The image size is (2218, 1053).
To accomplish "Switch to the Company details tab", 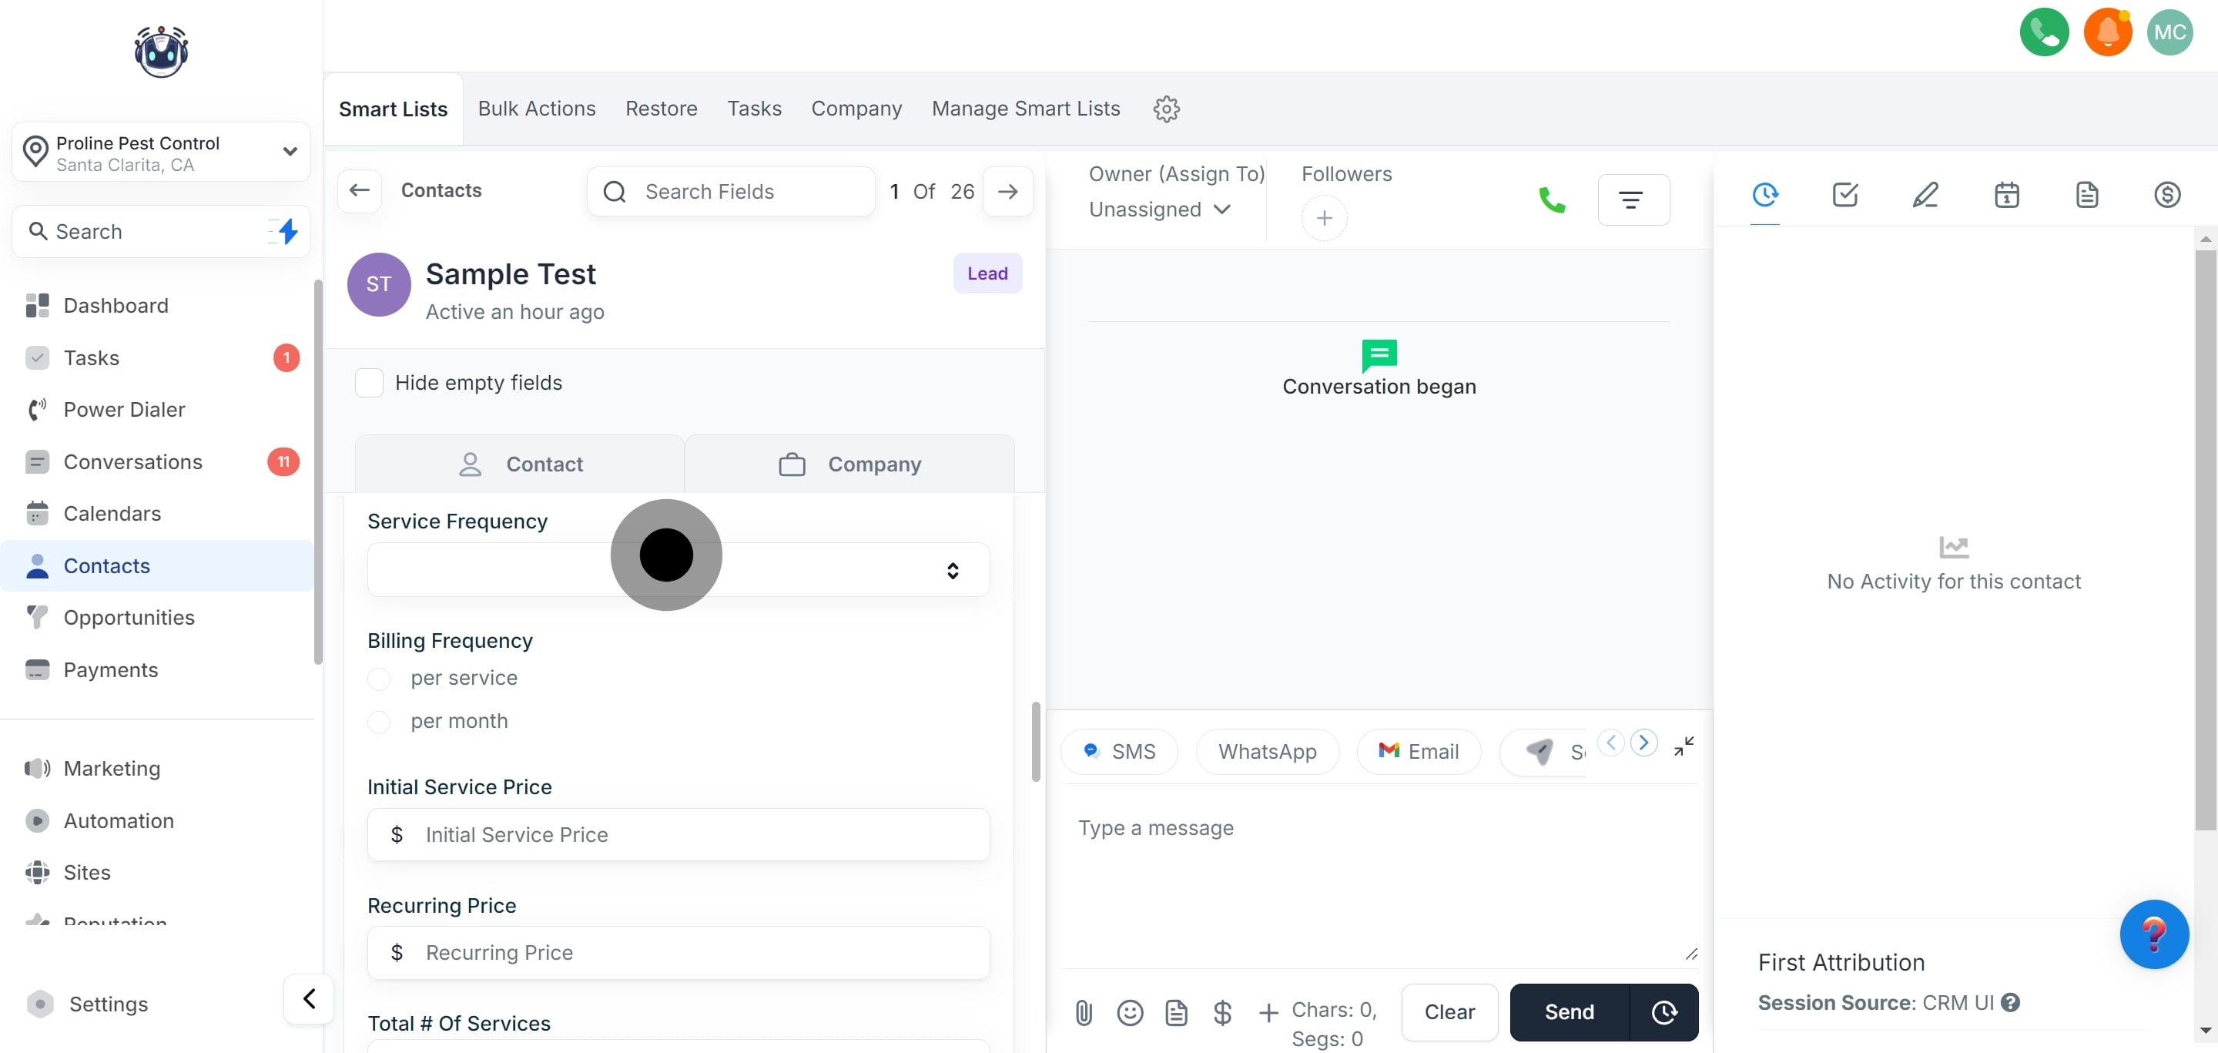I will point(849,464).
